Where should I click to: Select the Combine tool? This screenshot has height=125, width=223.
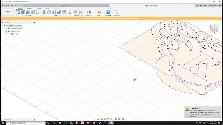[x=59, y=12]
